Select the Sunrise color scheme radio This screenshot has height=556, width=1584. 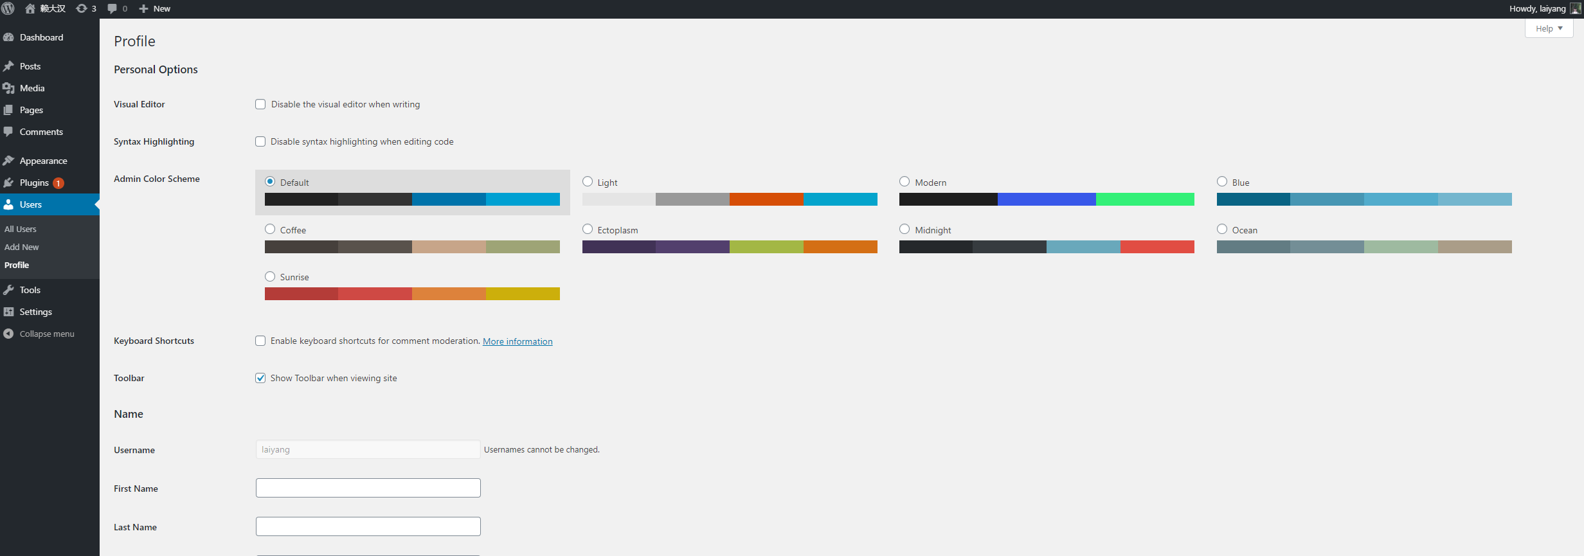[x=270, y=276]
